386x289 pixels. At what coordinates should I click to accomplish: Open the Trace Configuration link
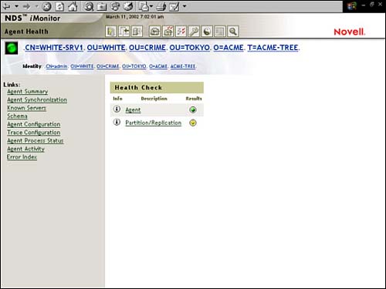[34, 133]
